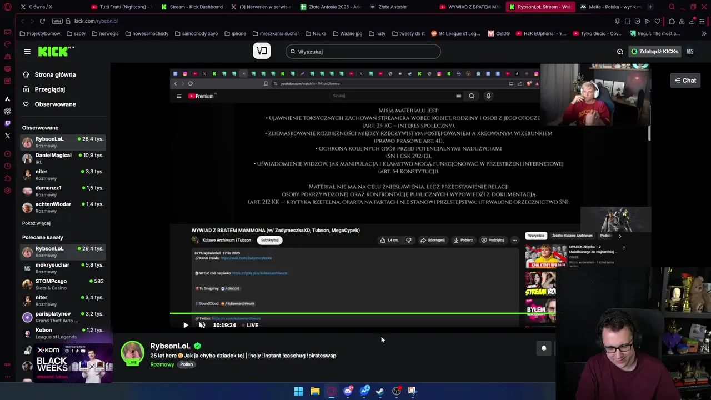This screenshot has height=400, width=711.
Task: Jump to LIVE in the player
Action: (x=250, y=325)
